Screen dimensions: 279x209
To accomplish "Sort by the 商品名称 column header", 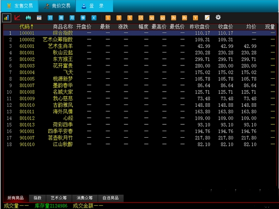I will (x=63, y=27).
